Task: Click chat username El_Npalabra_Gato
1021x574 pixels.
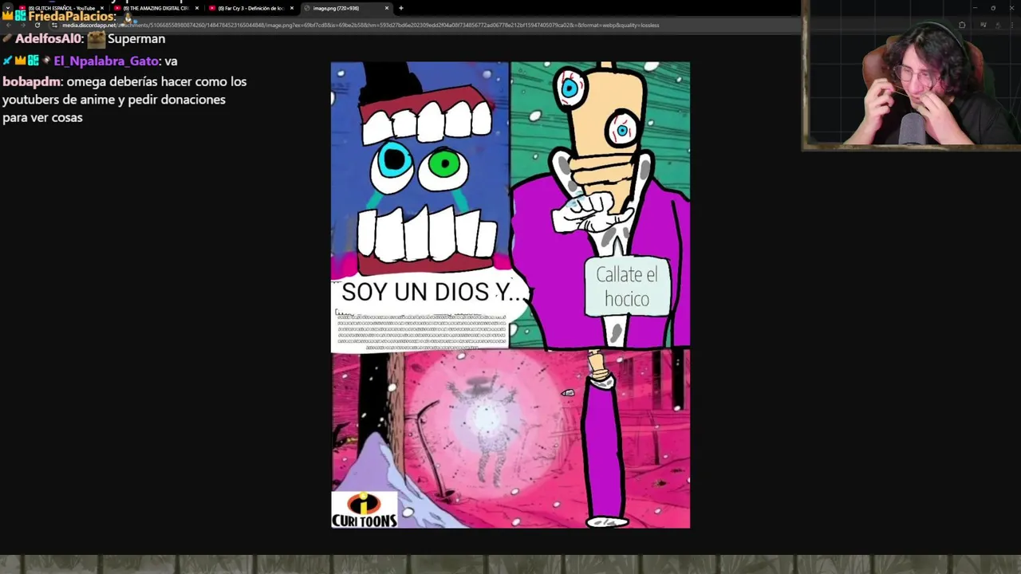Action: 106,61
